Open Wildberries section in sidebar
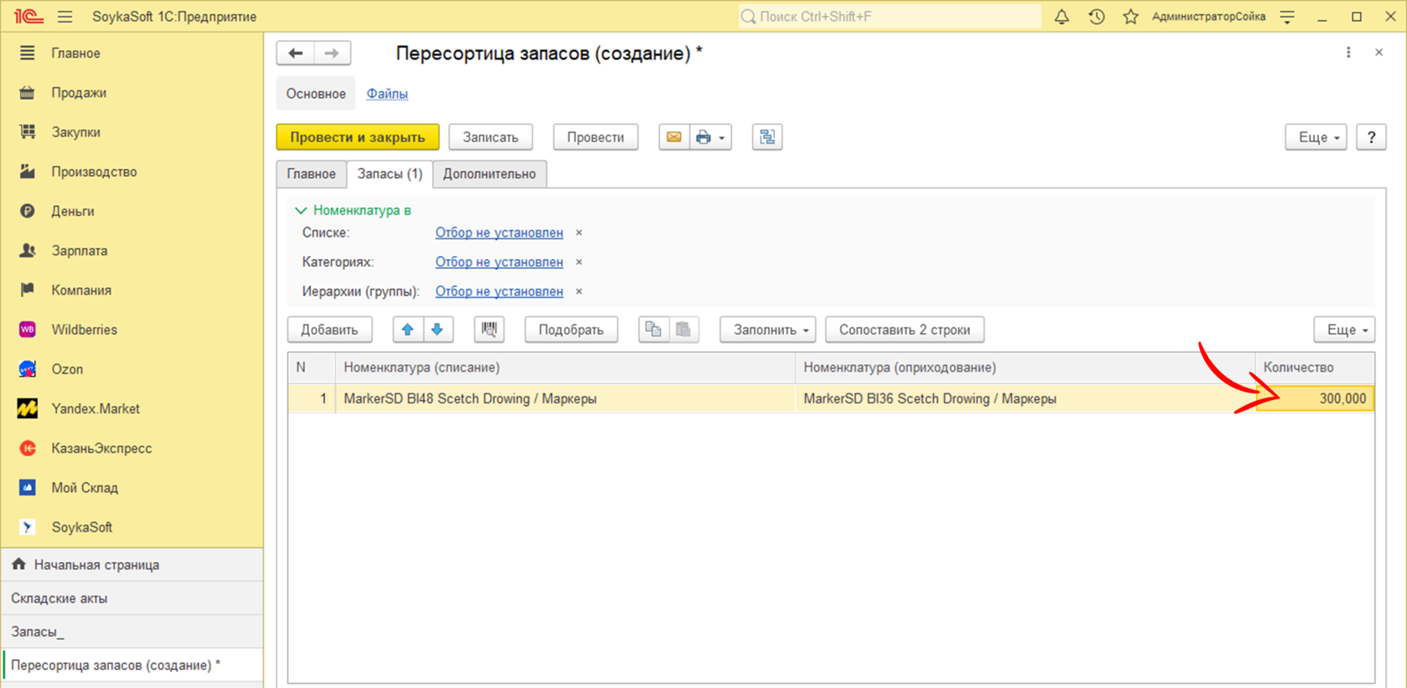The image size is (1407, 688). tap(84, 330)
